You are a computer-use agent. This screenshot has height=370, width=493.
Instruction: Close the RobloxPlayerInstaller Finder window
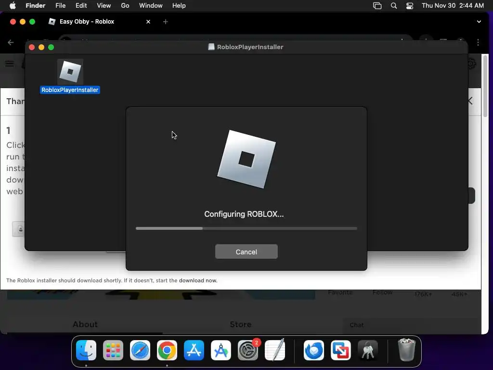pos(32,47)
